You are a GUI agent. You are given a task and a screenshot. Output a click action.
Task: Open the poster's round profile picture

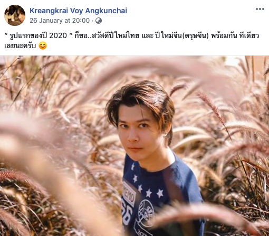(x=15, y=15)
